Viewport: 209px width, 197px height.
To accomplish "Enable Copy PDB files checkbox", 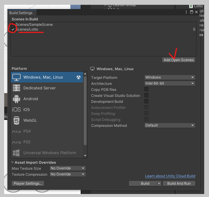I will coord(146,89).
